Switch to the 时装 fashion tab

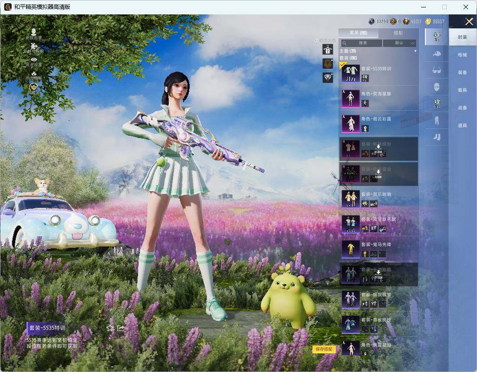point(463,37)
